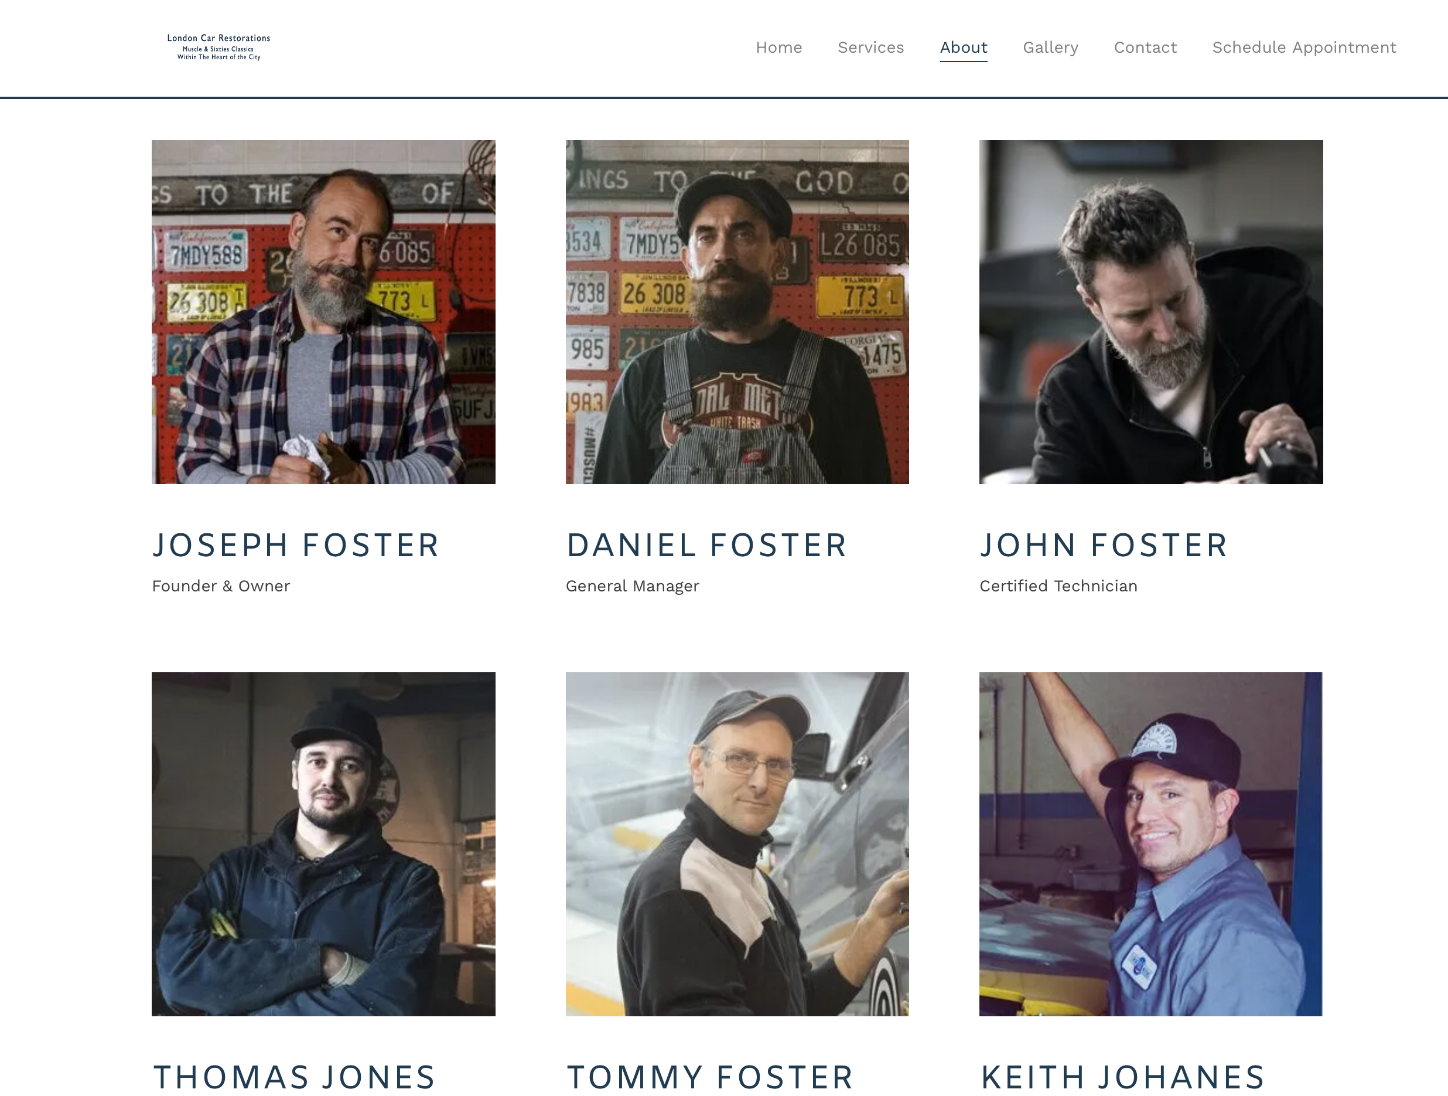Click the London Car Restorations logo
Screen dimensions: 1448x1096
[218, 47]
